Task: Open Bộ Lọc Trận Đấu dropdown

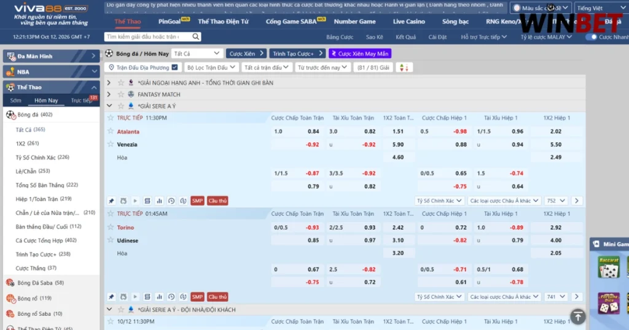Action: [x=211, y=67]
